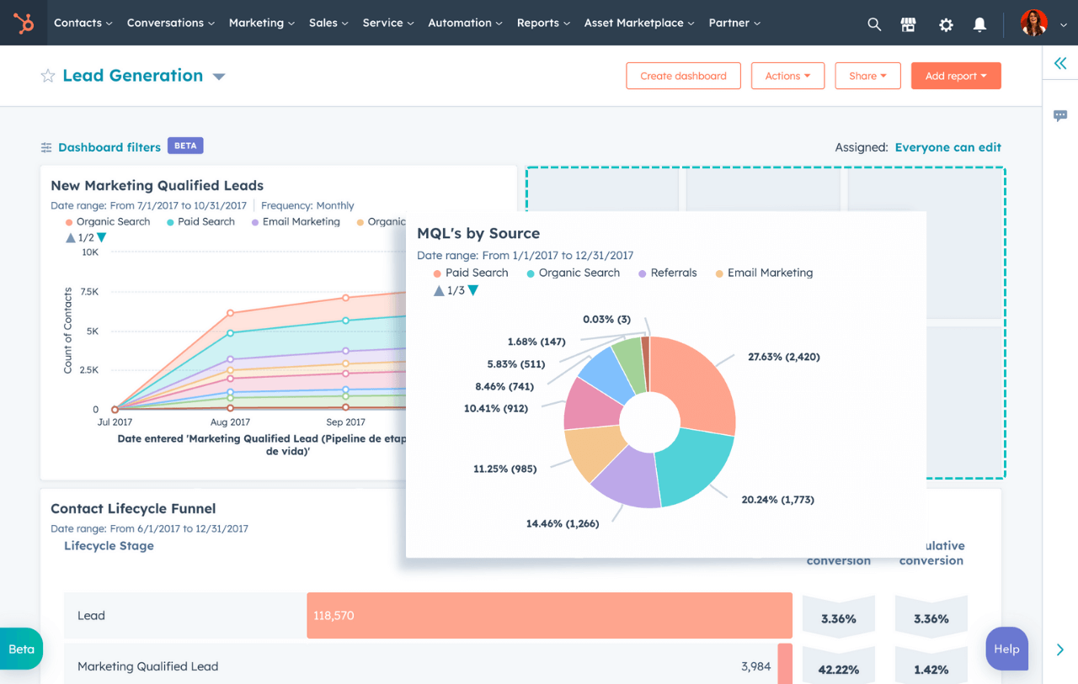Screen dimensions: 1078x684
Task: Open the comments icon in right sidebar
Action: [x=1060, y=115]
